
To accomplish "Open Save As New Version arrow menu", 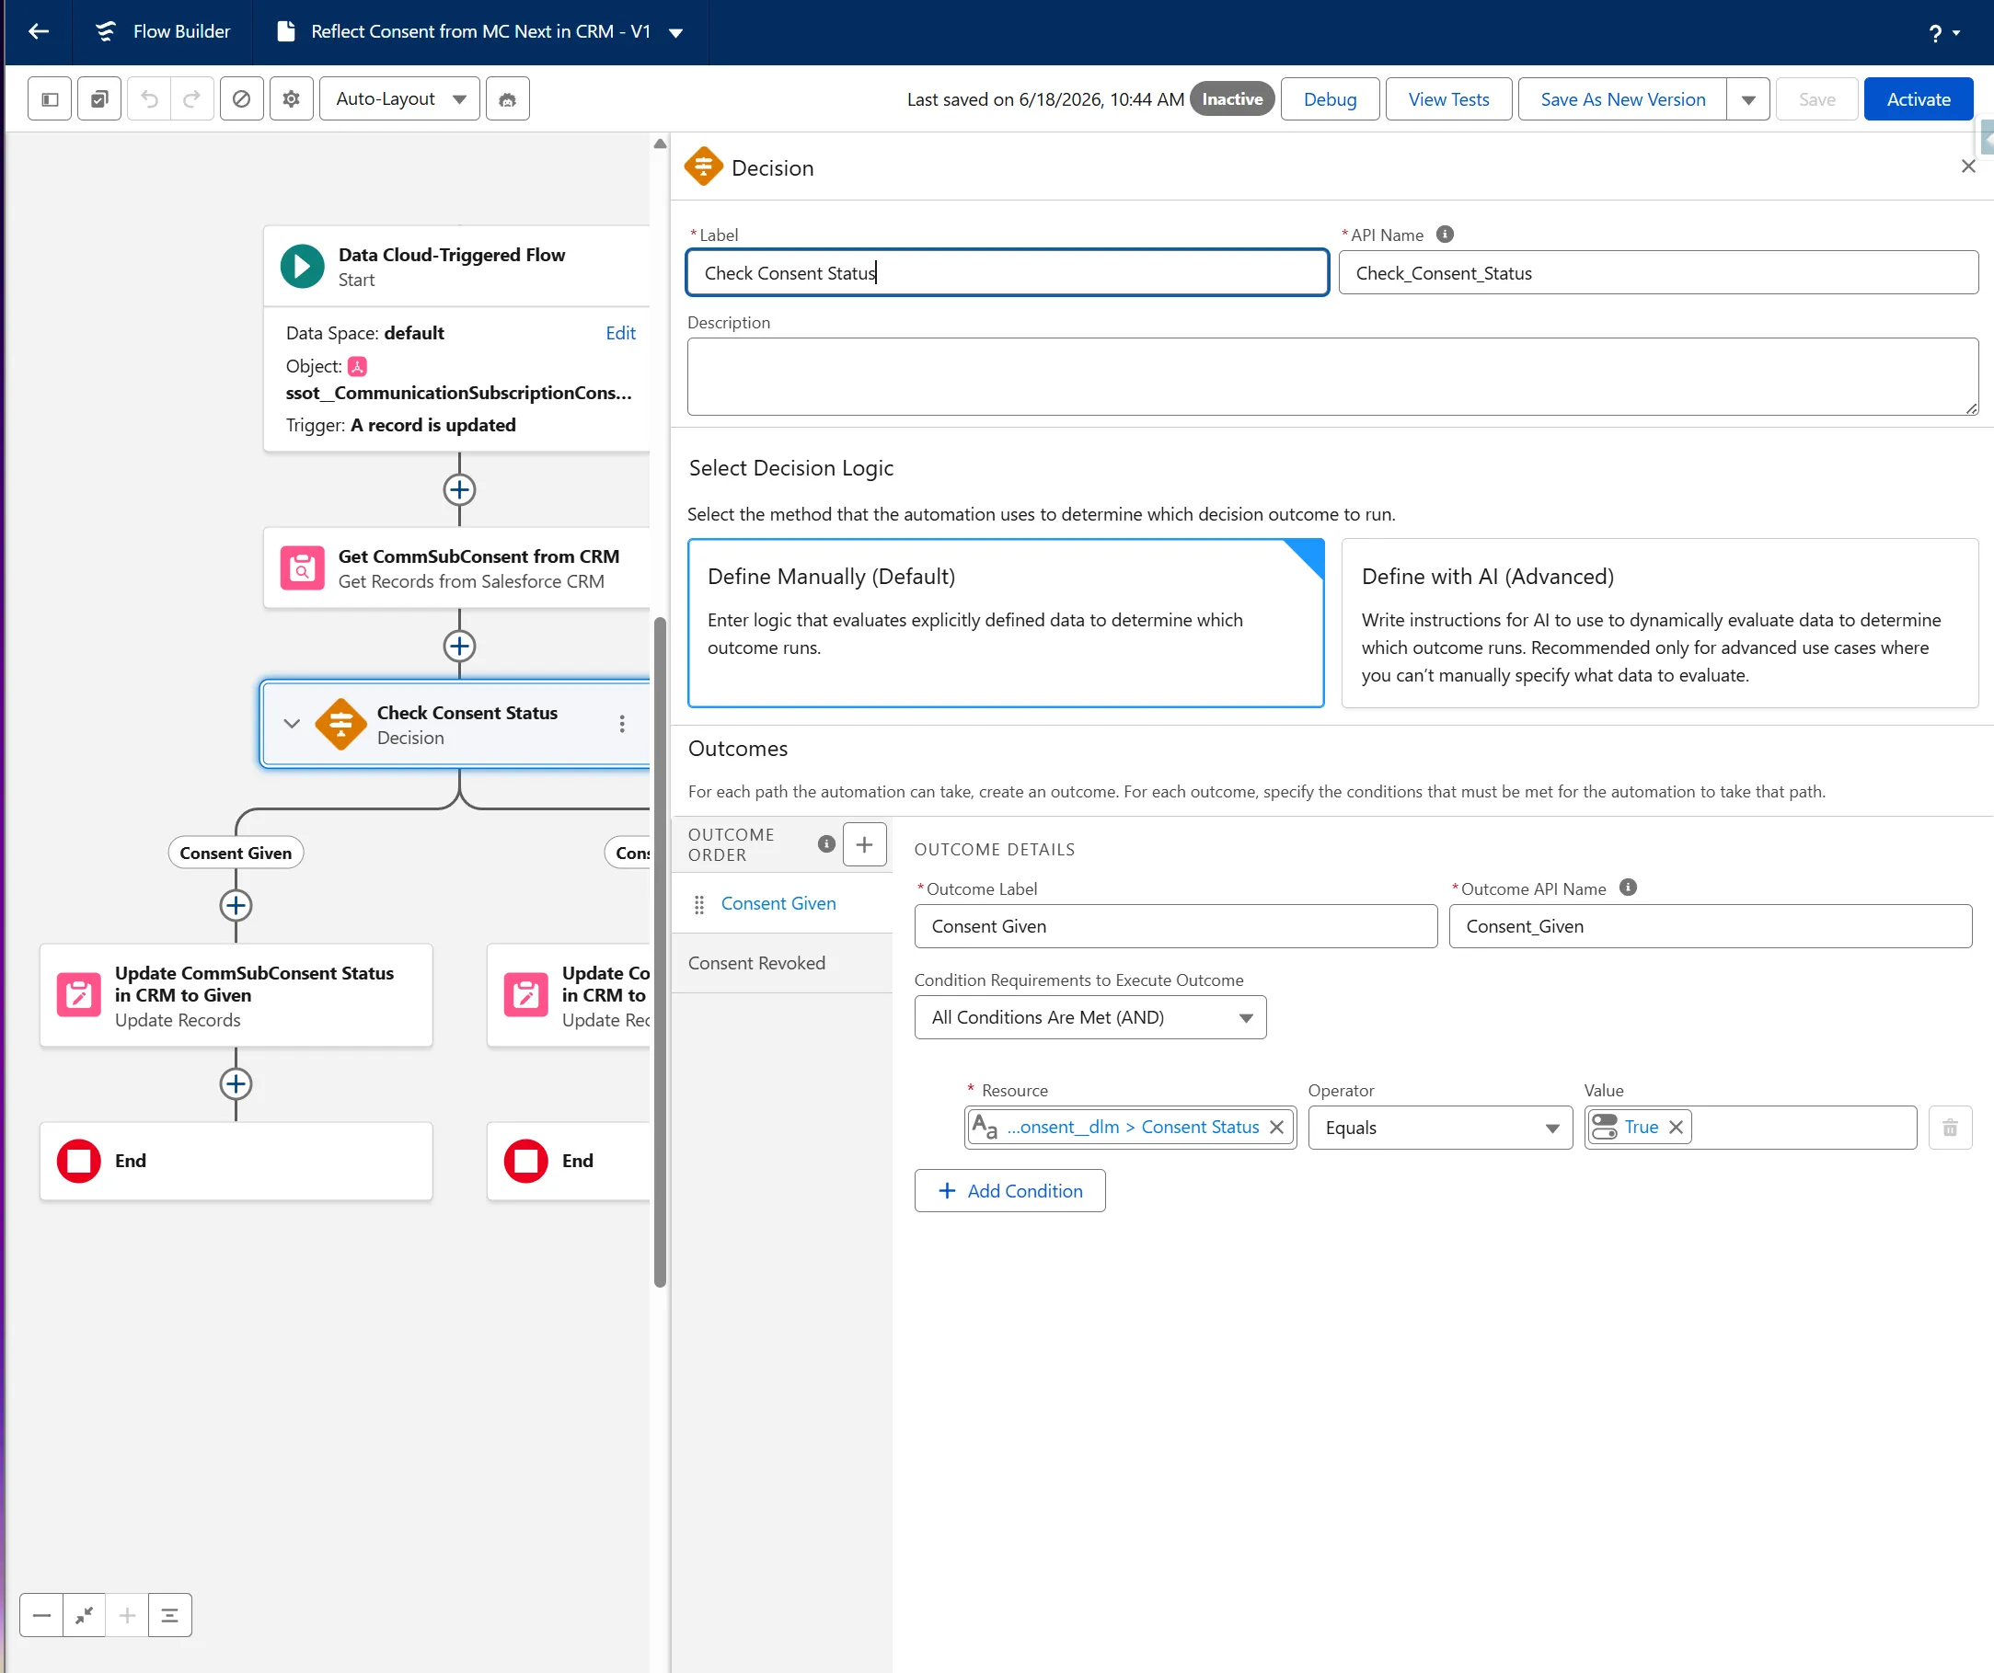I will pos(1748,99).
